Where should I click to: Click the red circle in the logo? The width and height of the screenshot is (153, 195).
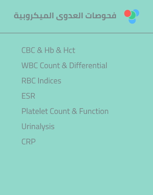point(127,13)
